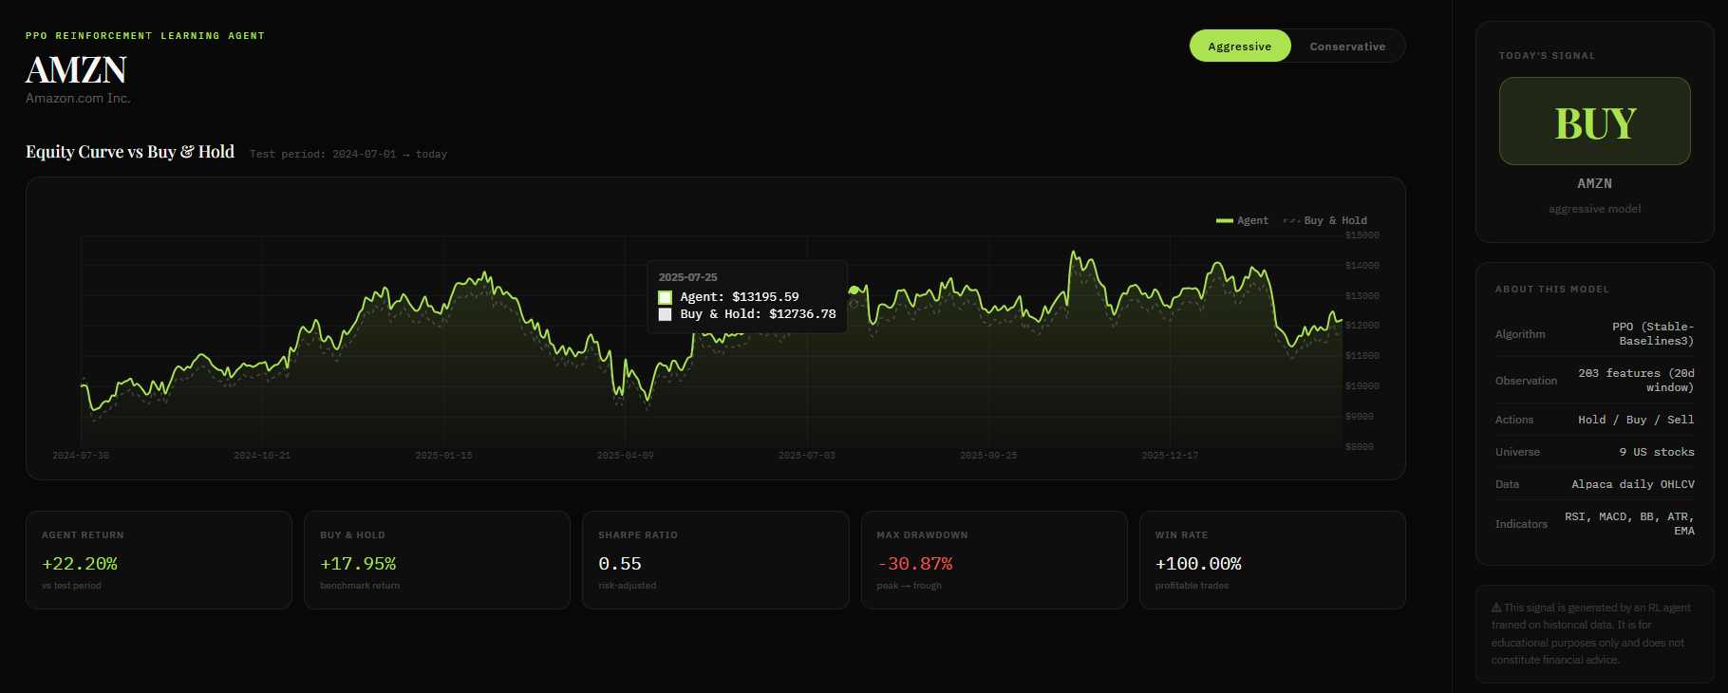
Task: Click the Buy & Hold +17.95% value
Action: [x=358, y=564]
